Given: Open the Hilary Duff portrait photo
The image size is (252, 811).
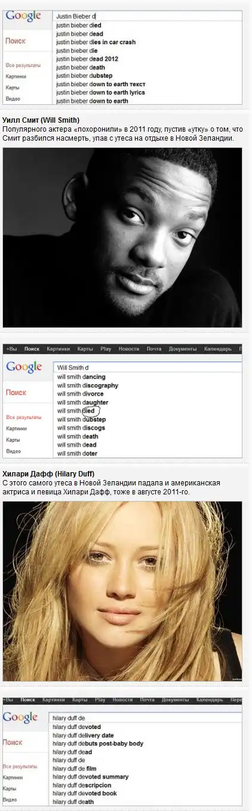Looking at the screenshot, I should point(122,591).
